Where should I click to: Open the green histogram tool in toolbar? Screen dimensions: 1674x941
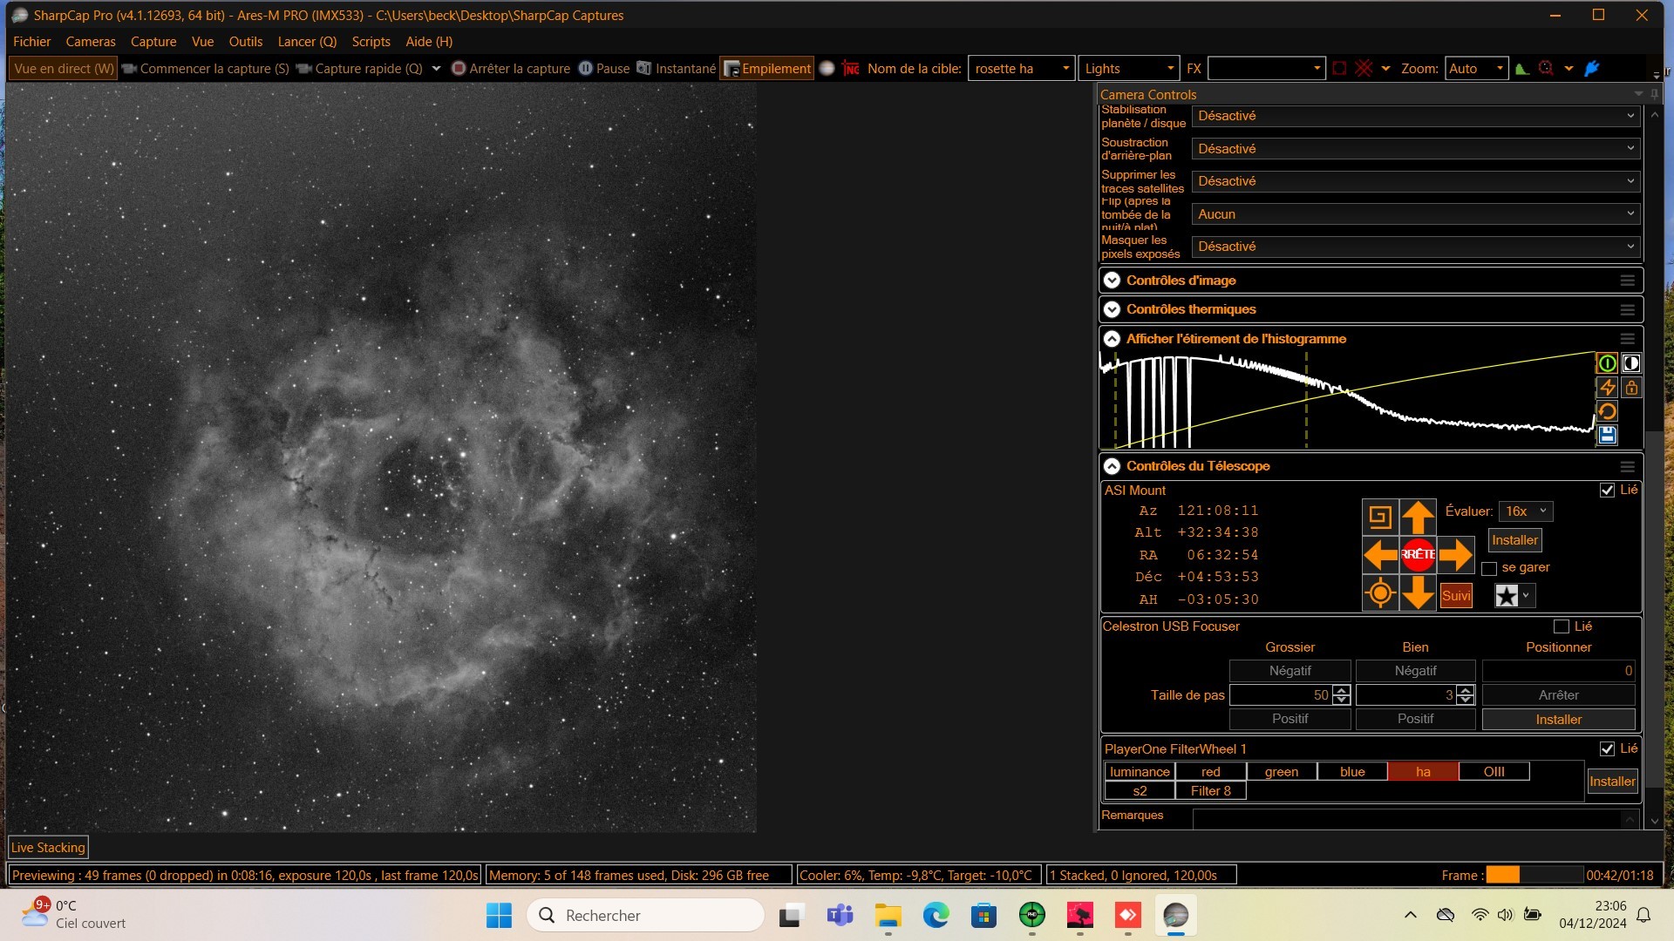click(x=1522, y=69)
